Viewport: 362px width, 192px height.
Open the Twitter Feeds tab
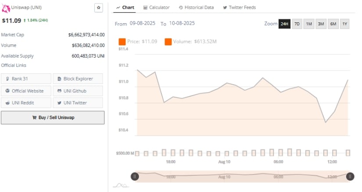pyautogui.click(x=239, y=7)
